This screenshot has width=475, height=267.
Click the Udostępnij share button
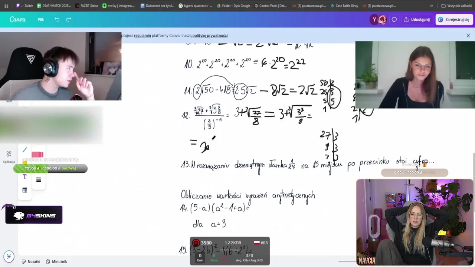click(x=416, y=20)
